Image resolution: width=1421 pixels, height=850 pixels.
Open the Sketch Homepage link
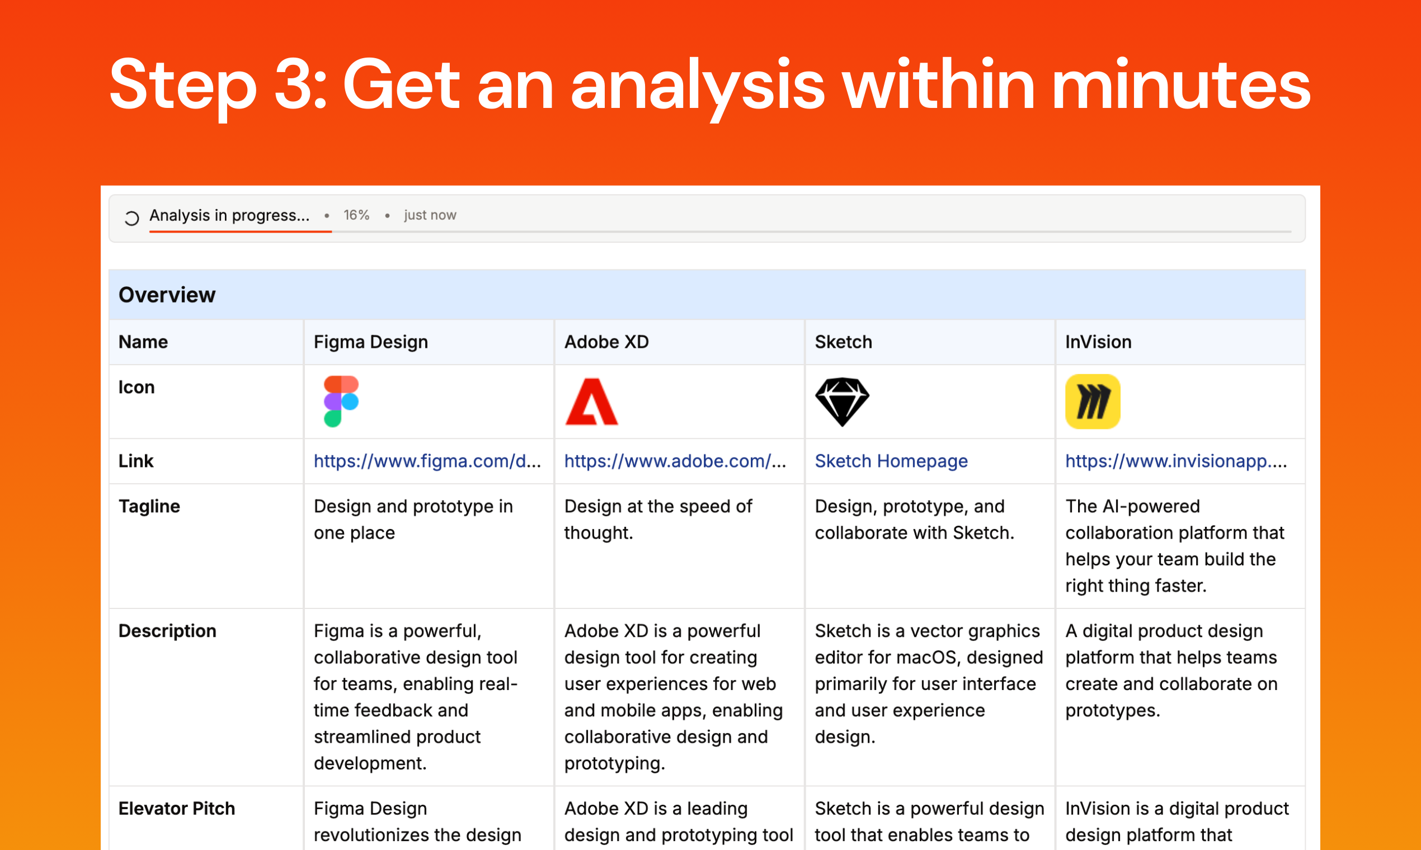point(891,461)
